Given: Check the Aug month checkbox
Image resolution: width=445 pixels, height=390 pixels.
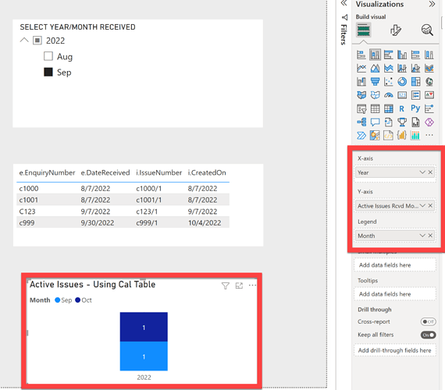Looking at the screenshot, I should click(x=48, y=56).
